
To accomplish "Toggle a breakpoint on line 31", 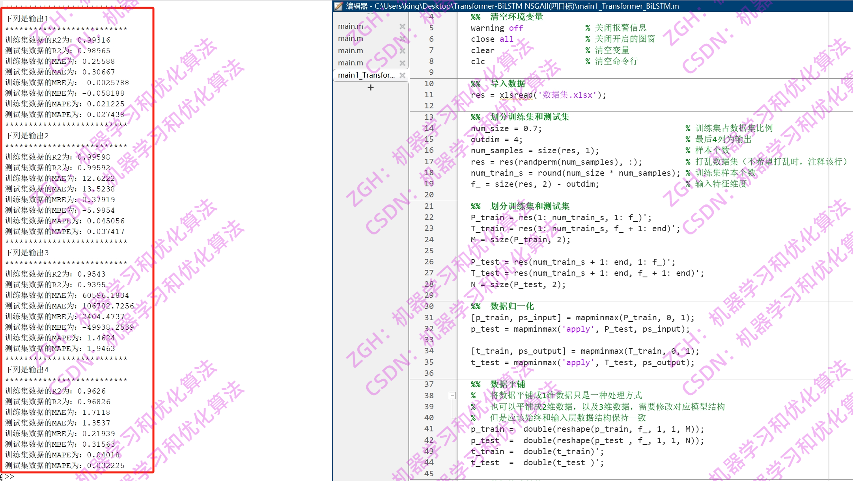I will (448, 318).
